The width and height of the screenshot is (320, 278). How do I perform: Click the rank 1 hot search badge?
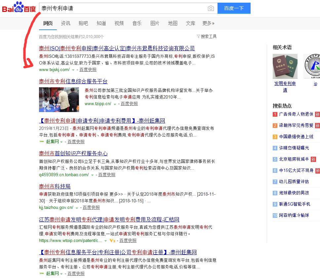275,114
